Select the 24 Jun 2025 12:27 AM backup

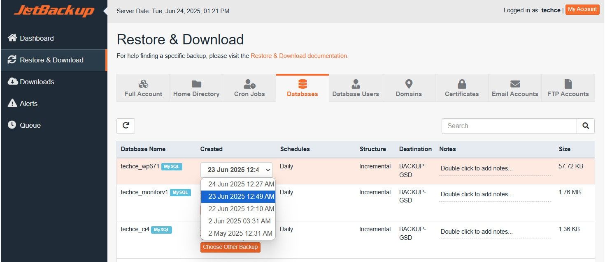coord(241,184)
